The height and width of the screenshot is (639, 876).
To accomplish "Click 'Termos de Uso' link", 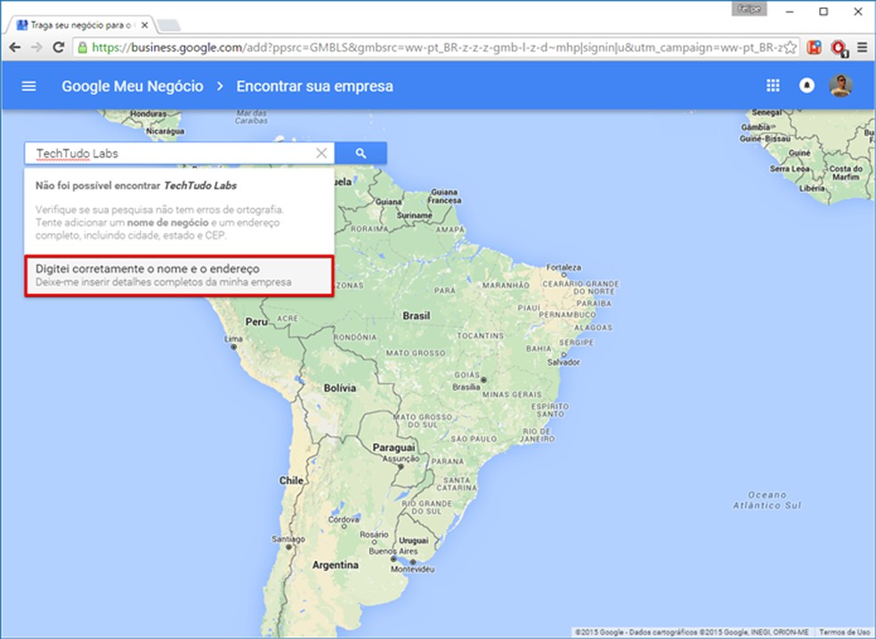I will click(844, 632).
